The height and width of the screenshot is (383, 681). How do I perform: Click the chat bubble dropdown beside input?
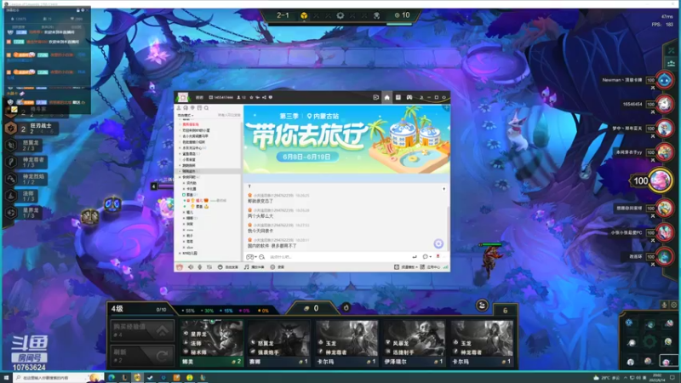tap(426, 257)
